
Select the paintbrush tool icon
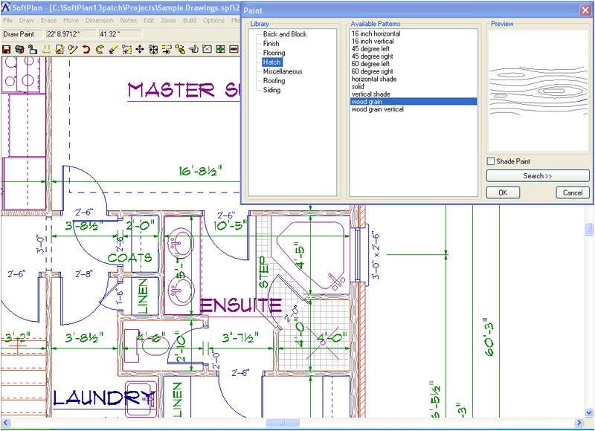[x=113, y=49]
